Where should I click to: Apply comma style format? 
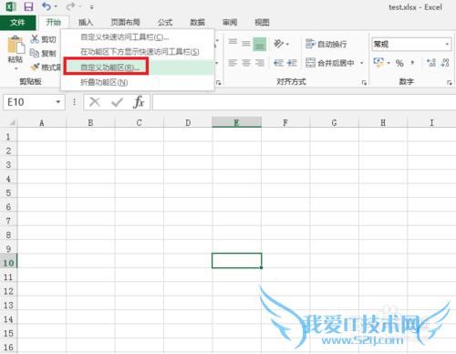[412, 63]
